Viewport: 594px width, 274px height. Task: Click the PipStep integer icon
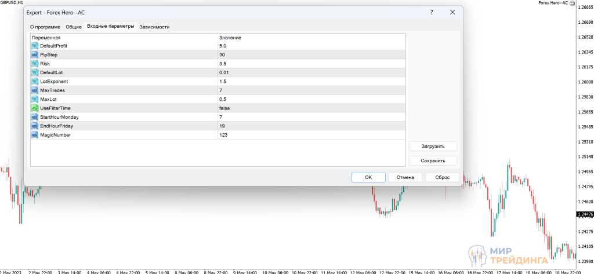[35, 54]
